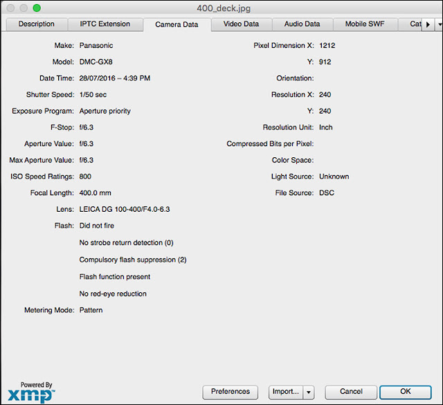Click the Resolution X value 240

coord(325,95)
